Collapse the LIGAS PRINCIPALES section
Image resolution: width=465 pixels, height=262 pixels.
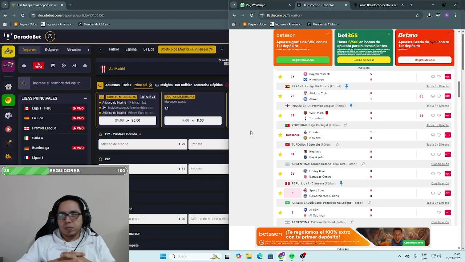point(85,98)
